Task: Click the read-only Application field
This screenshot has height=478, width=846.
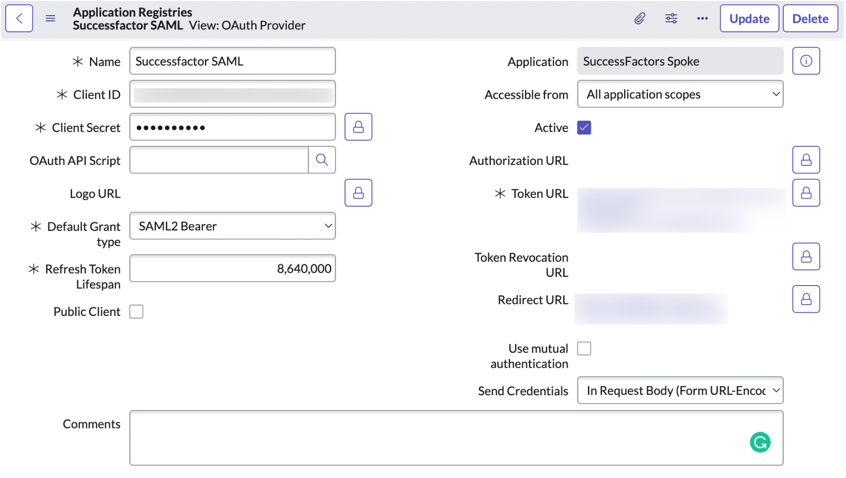Action: 680,61
